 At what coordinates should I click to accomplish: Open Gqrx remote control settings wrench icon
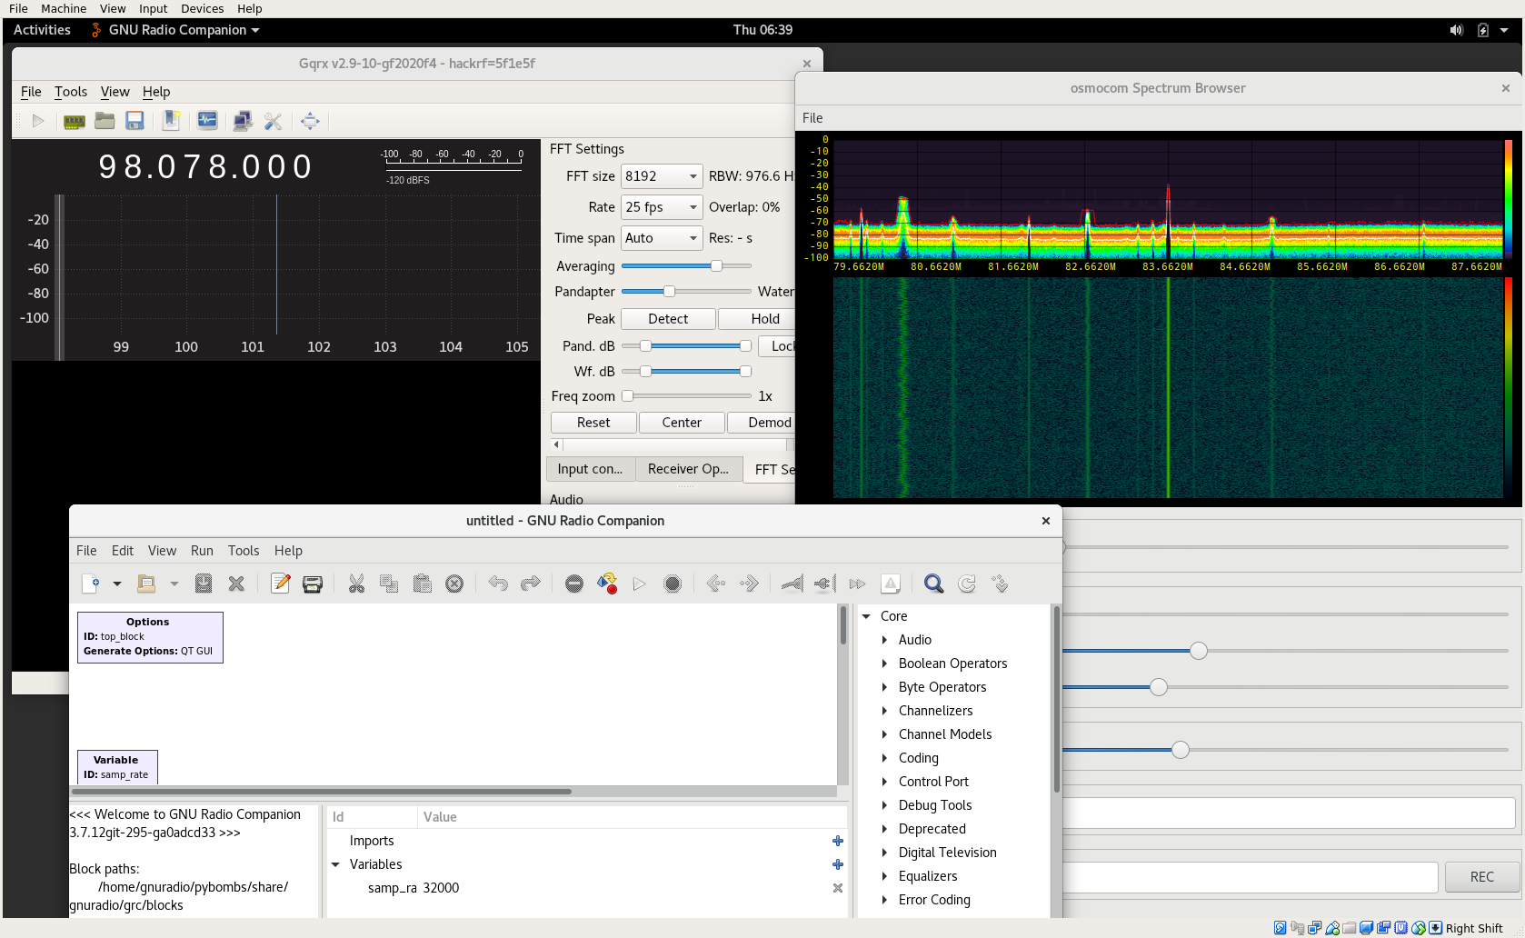273,121
